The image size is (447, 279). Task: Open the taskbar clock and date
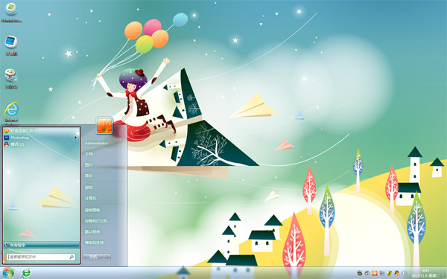[x=425, y=273]
